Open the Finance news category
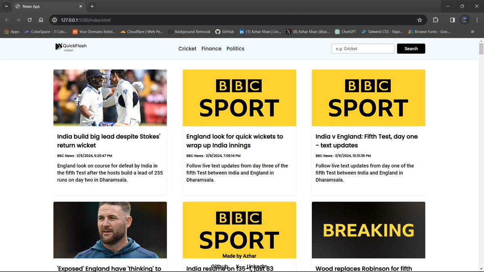484x272 pixels. point(211,49)
